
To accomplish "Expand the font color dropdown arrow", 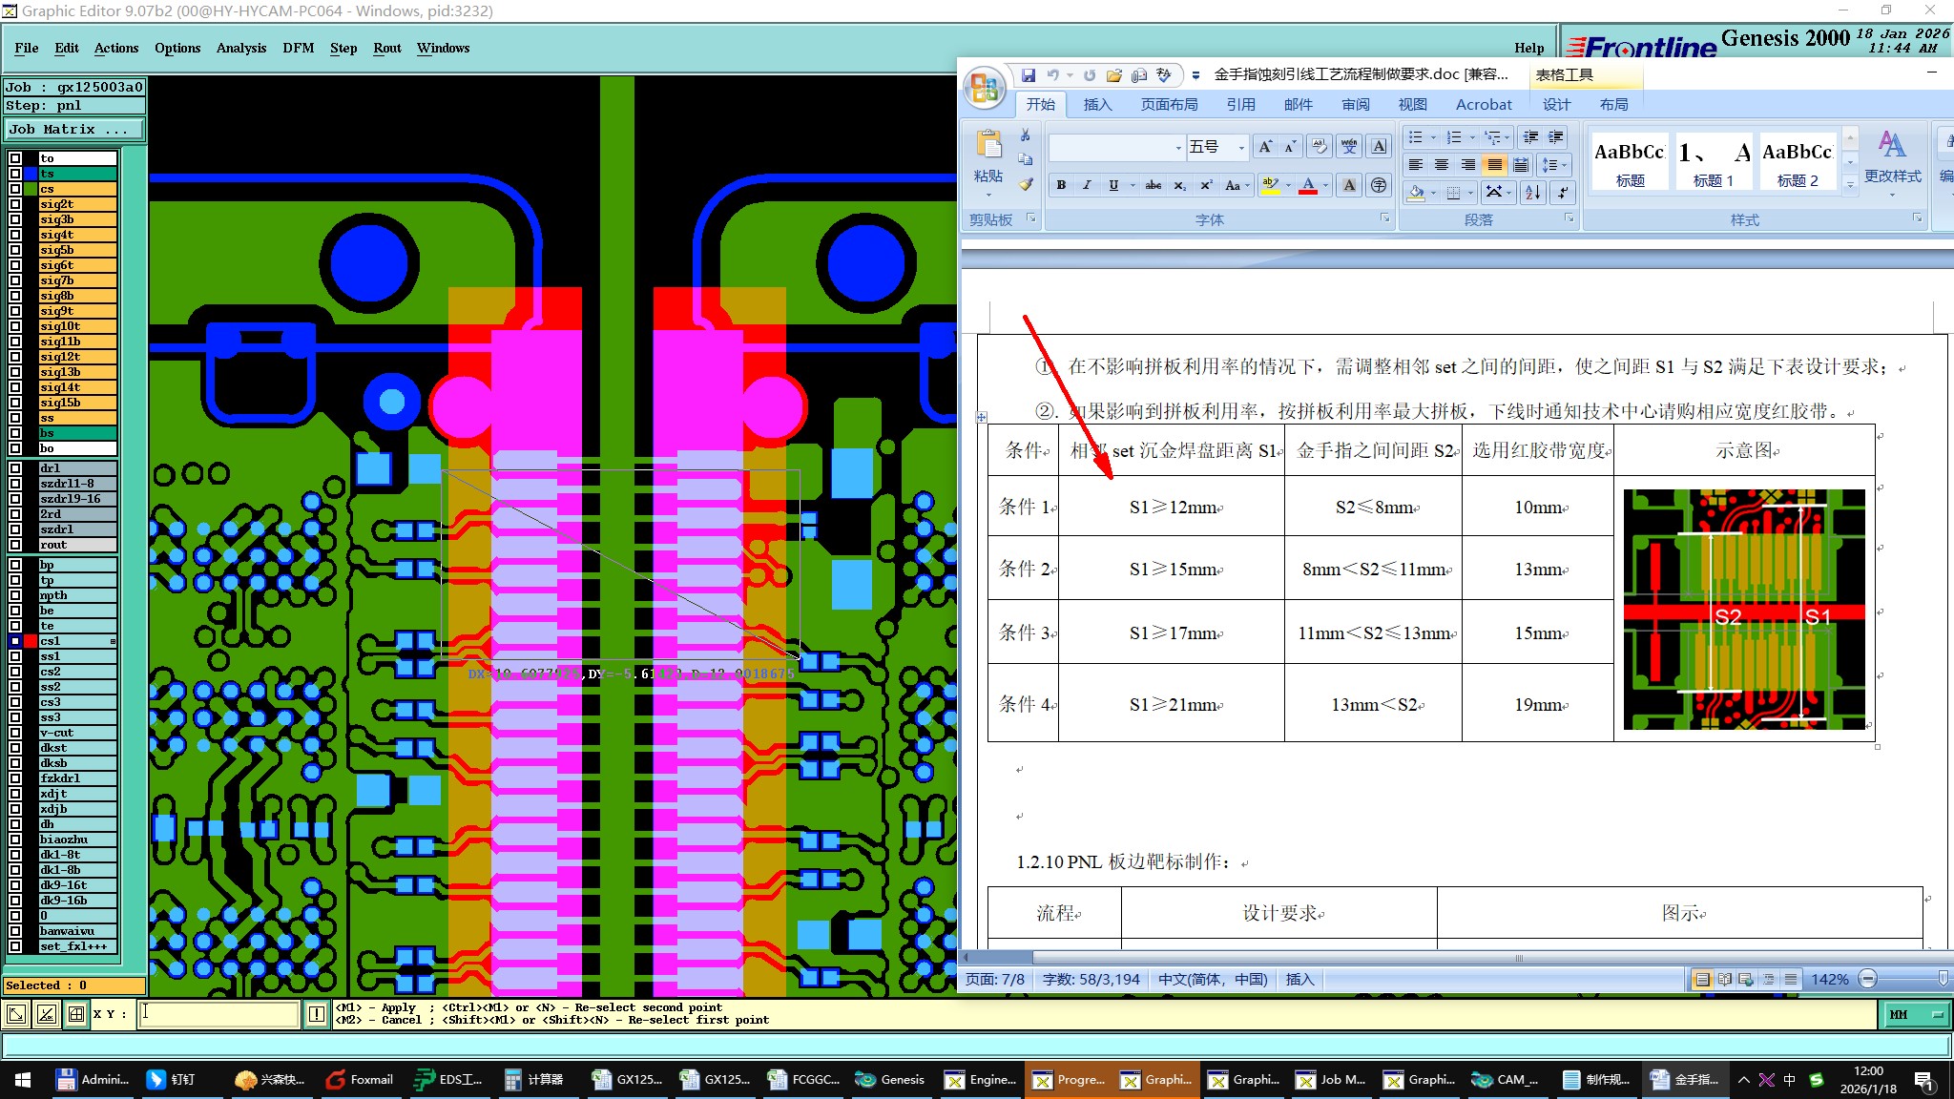I will pos(1326,185).
